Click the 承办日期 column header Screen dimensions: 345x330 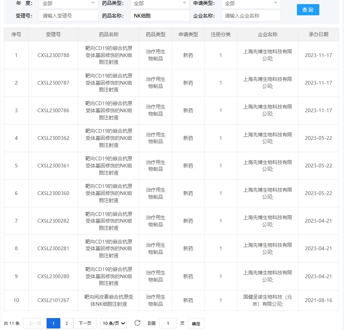pyautogui.click(x=319, y=34)
